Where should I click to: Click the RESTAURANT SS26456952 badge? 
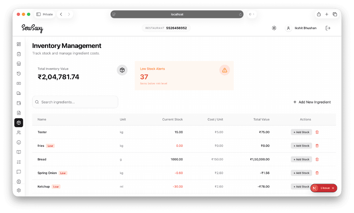[166, 28]
